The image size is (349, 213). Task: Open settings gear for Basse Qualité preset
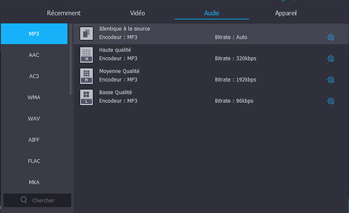pyautogui.click(x=330, y=101)
